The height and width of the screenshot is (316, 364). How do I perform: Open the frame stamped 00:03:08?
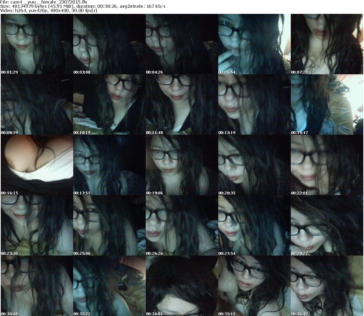click(x=109, y=44)
